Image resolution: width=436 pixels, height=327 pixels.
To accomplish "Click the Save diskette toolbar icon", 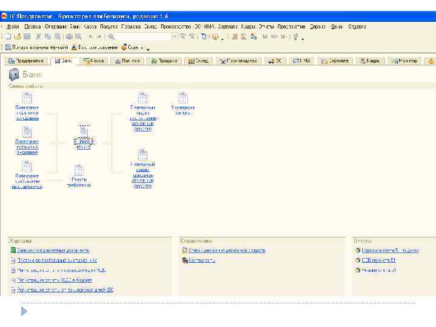I will 27,36.
